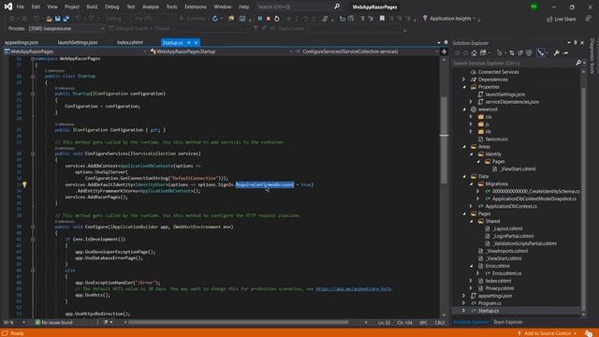This screenshot has width=599, height=337.
Task: Click the split editor plus icon
Action: coord(444,51)
